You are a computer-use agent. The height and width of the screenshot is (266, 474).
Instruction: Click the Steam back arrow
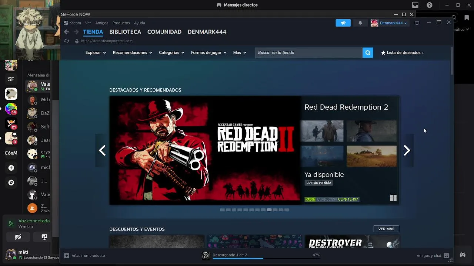click(x=66, y=32)
